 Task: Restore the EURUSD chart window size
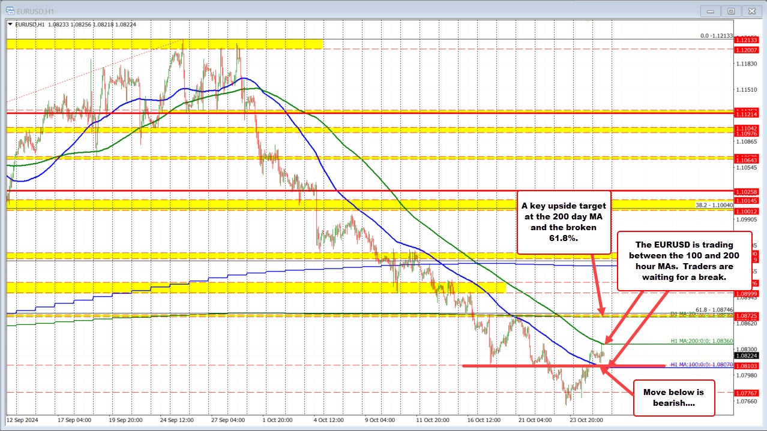point(730,10)
